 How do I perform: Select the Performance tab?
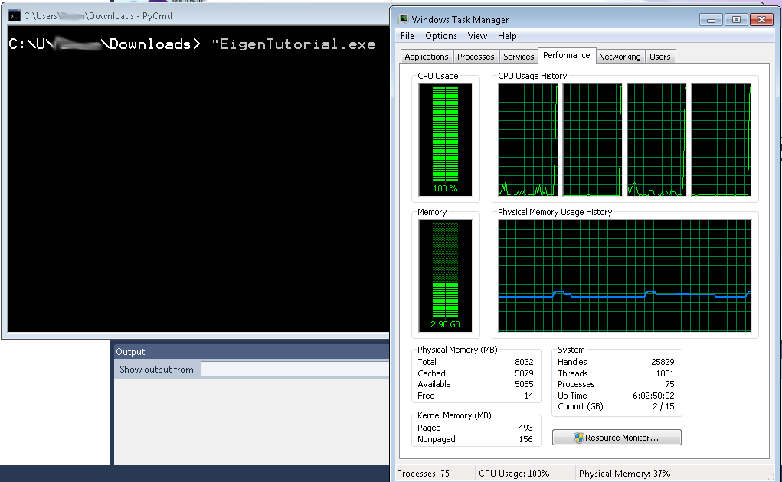(567, 56)
